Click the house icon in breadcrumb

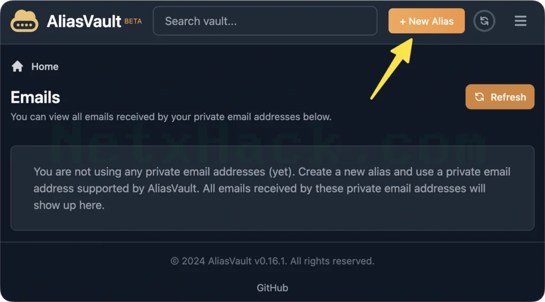tap(18, 66)
